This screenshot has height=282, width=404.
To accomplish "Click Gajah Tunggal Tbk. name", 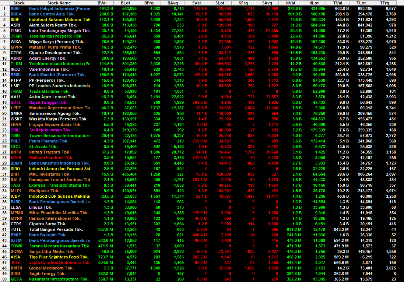I will (48, 102).
